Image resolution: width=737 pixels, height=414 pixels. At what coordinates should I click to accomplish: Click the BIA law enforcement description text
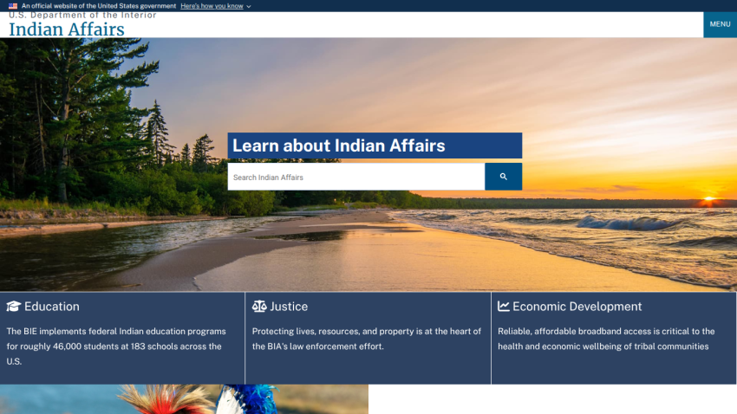coord(367,339)
